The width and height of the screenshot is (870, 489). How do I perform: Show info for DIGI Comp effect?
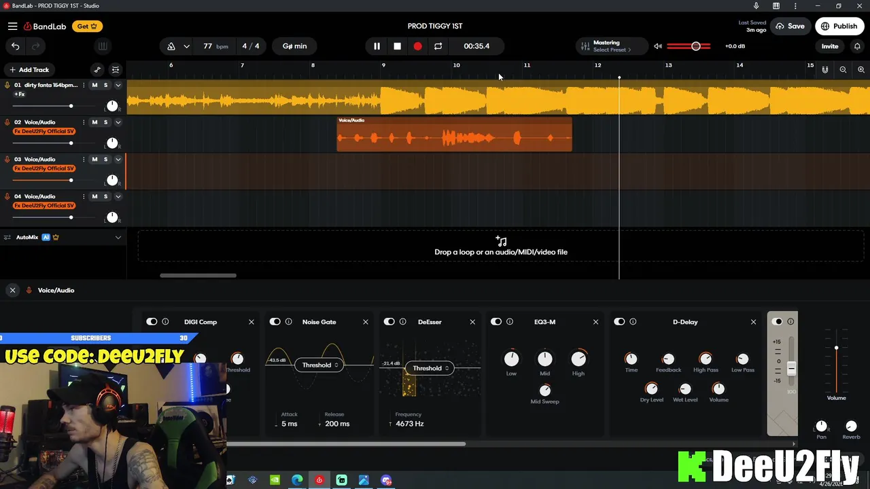click(165, 322)
